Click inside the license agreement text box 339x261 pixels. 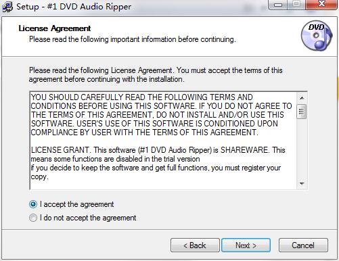pos(163,140)
